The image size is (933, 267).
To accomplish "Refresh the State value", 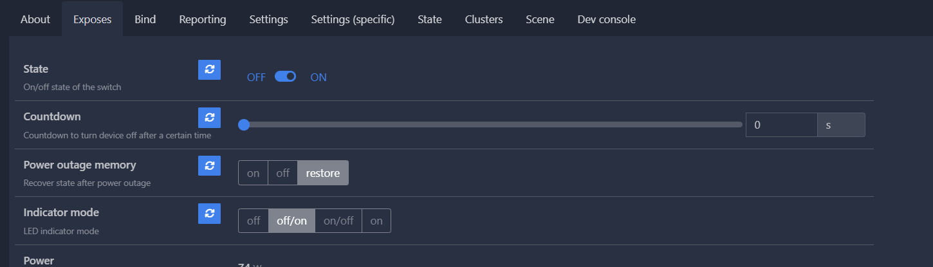I will click(209, 70).
